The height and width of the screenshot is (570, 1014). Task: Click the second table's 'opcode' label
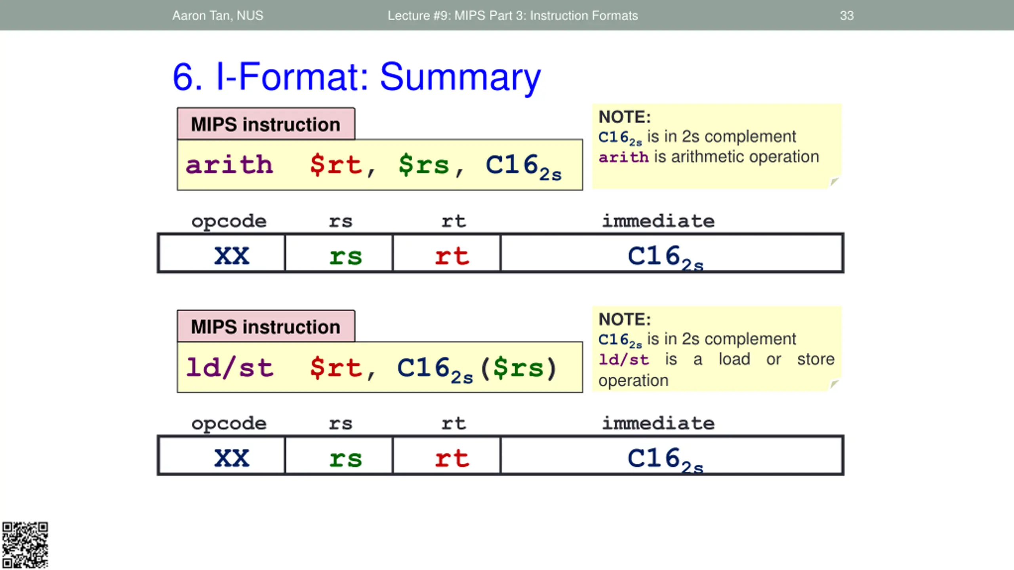[x=229, y=424]
